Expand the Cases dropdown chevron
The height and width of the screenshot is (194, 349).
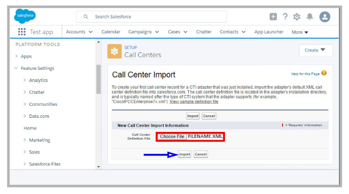pos(186,32)
